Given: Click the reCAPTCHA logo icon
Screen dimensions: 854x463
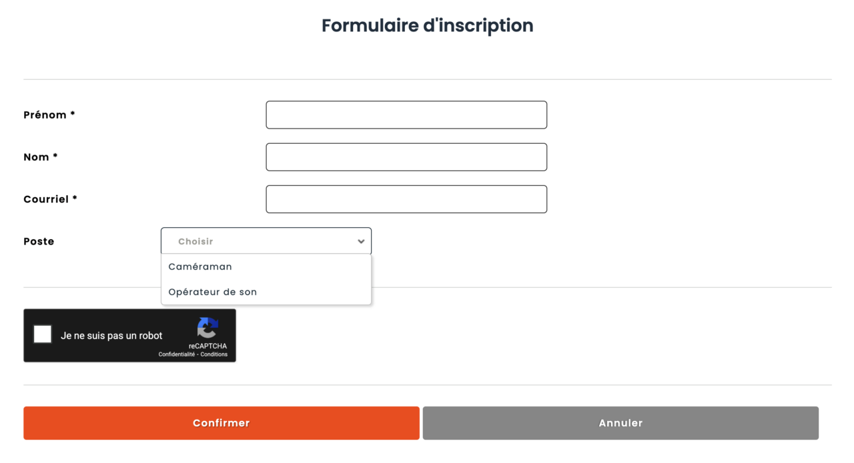Looking at the screenshot, I should (x=207, y=328).
